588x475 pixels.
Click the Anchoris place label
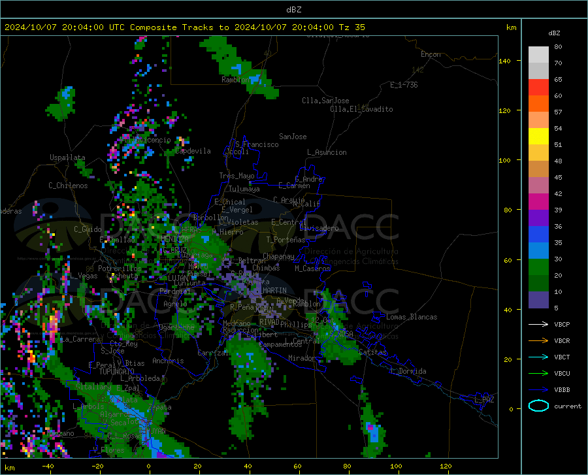(168, 361)
